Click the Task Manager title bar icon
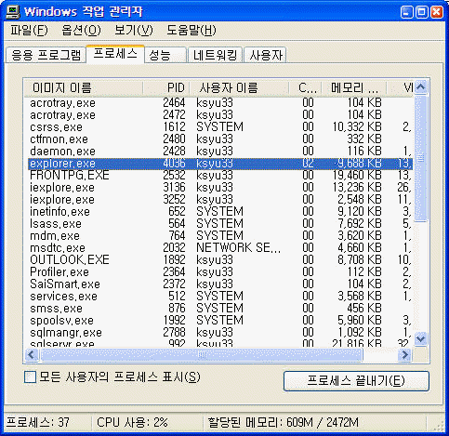This screenshot has width=449, height=436. pos(13,12)
